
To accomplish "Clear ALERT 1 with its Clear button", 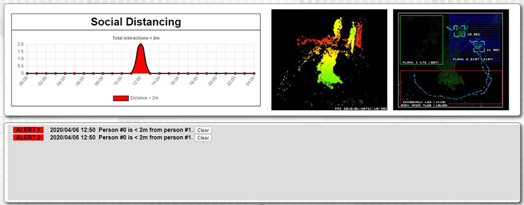I will click(x=203, y=131).
